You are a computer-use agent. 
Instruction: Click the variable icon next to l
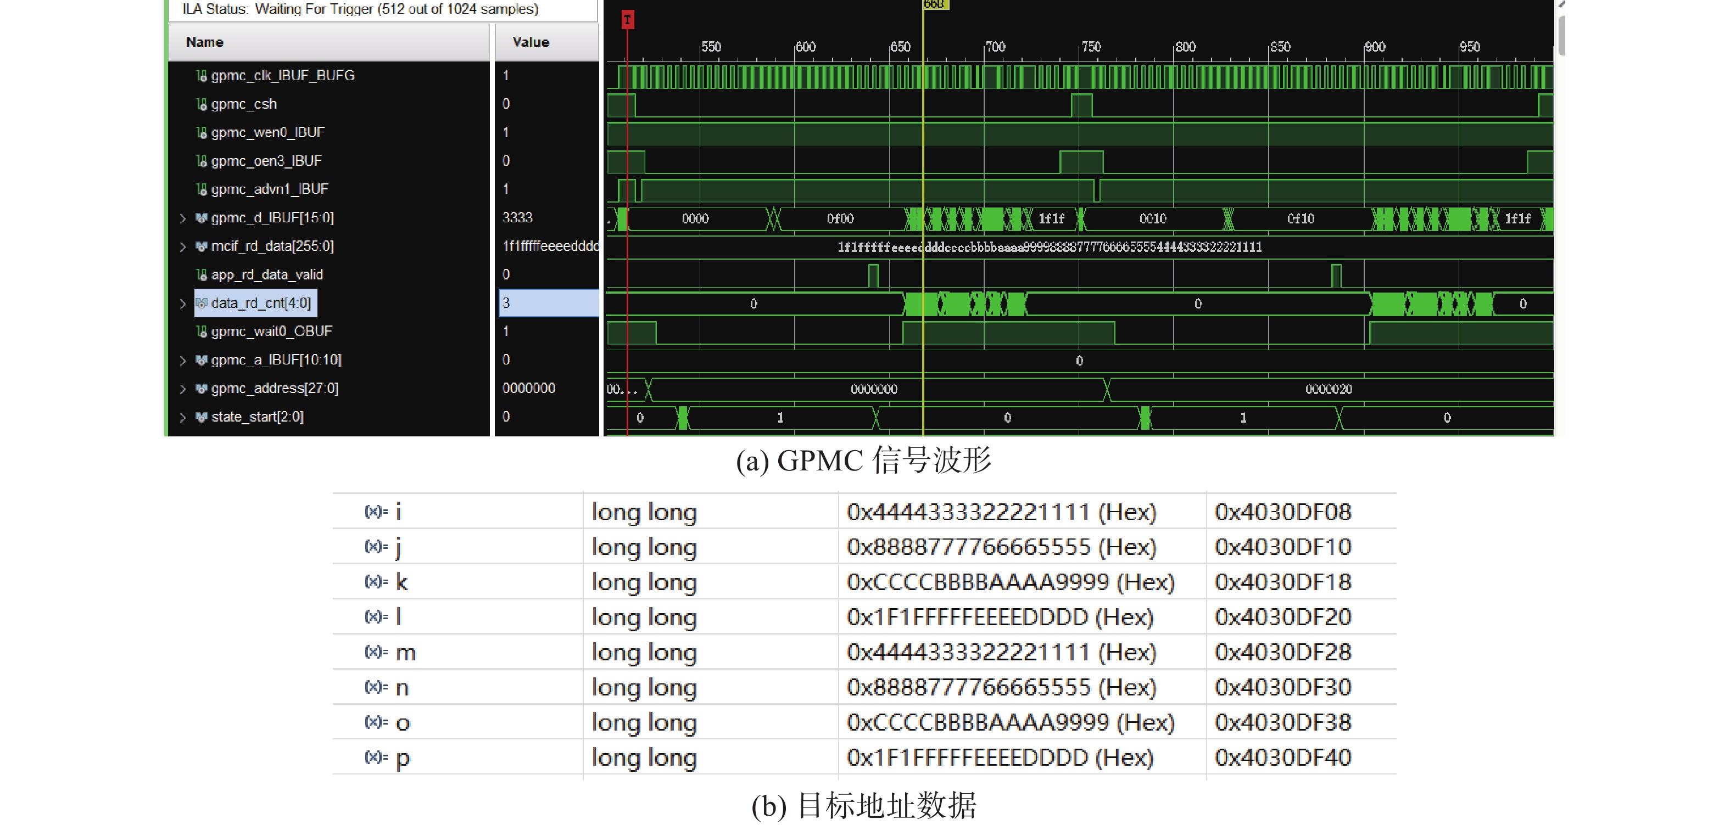pyautogui.click(x=376, y=616)
